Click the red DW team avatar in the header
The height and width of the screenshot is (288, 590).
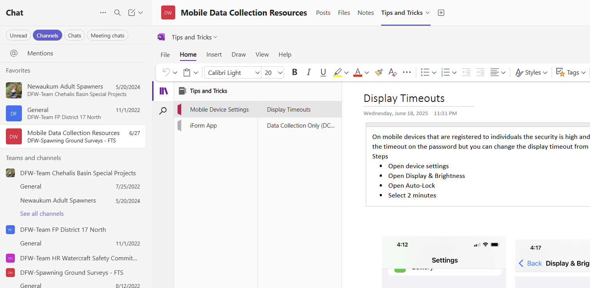(168, 13)
